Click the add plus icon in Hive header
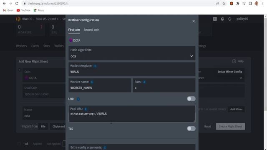 (x=215, y=19)
